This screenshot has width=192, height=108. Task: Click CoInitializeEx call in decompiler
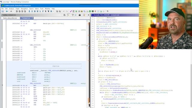coord(108,37)
